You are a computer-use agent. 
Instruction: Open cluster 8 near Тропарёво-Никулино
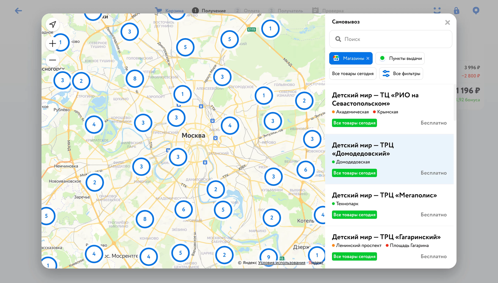(x=145, y=219)
